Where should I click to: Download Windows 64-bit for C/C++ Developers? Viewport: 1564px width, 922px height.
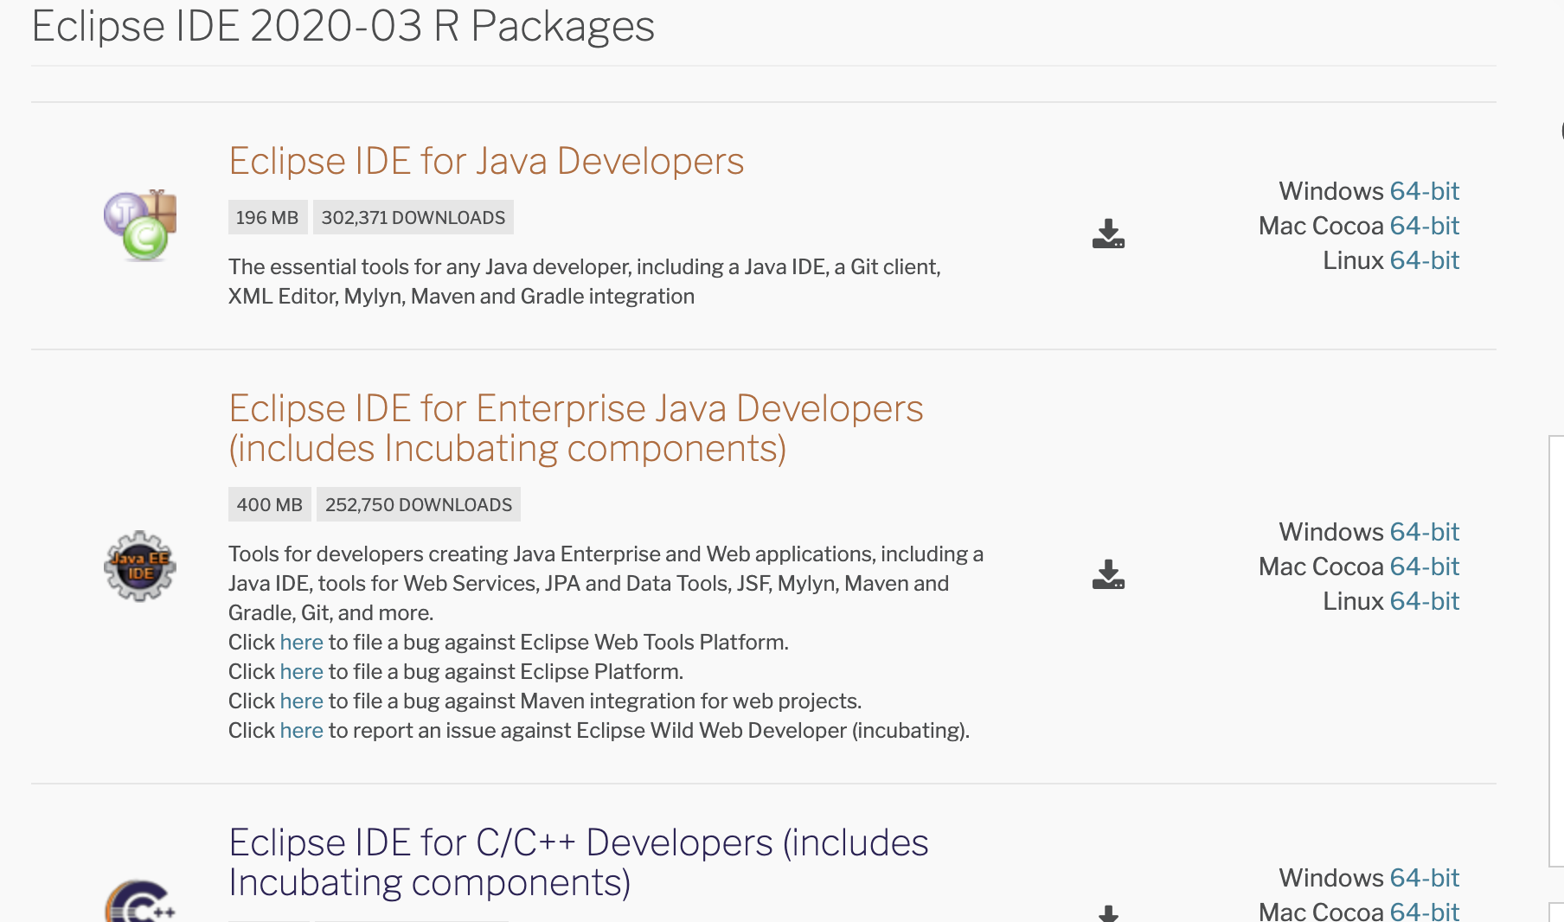point(1424,878)
